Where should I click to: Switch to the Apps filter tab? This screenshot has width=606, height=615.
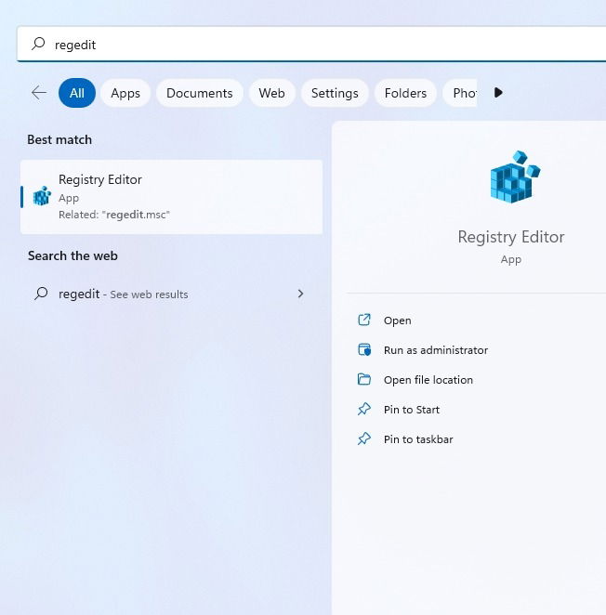(x=125, y=93)
